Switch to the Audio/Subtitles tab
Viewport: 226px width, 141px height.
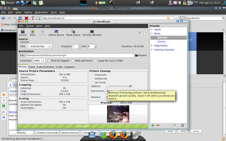[x=45, y=67]
